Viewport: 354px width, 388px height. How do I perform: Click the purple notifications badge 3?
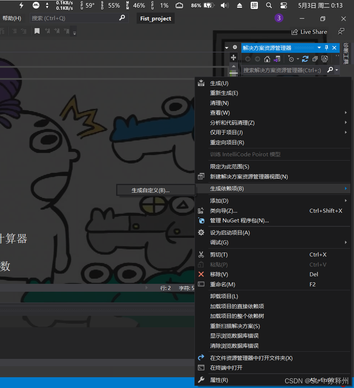279,18
